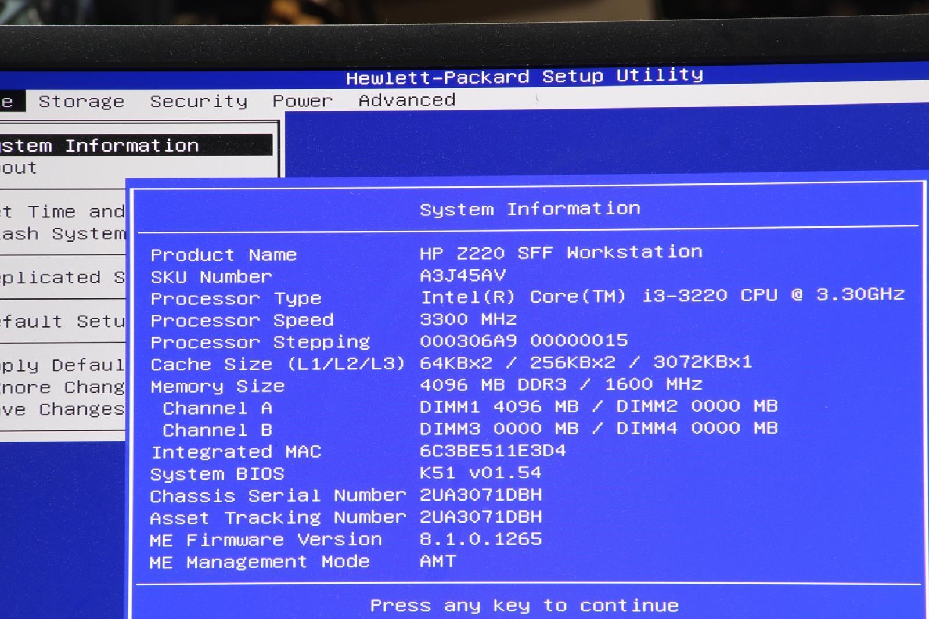Open the Power menu
Viewport: 929px width, 619px height.
pyautogui.click(x=303, y=101)
